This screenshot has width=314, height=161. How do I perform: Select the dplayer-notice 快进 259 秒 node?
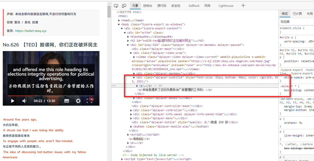(x=185, y=122)
